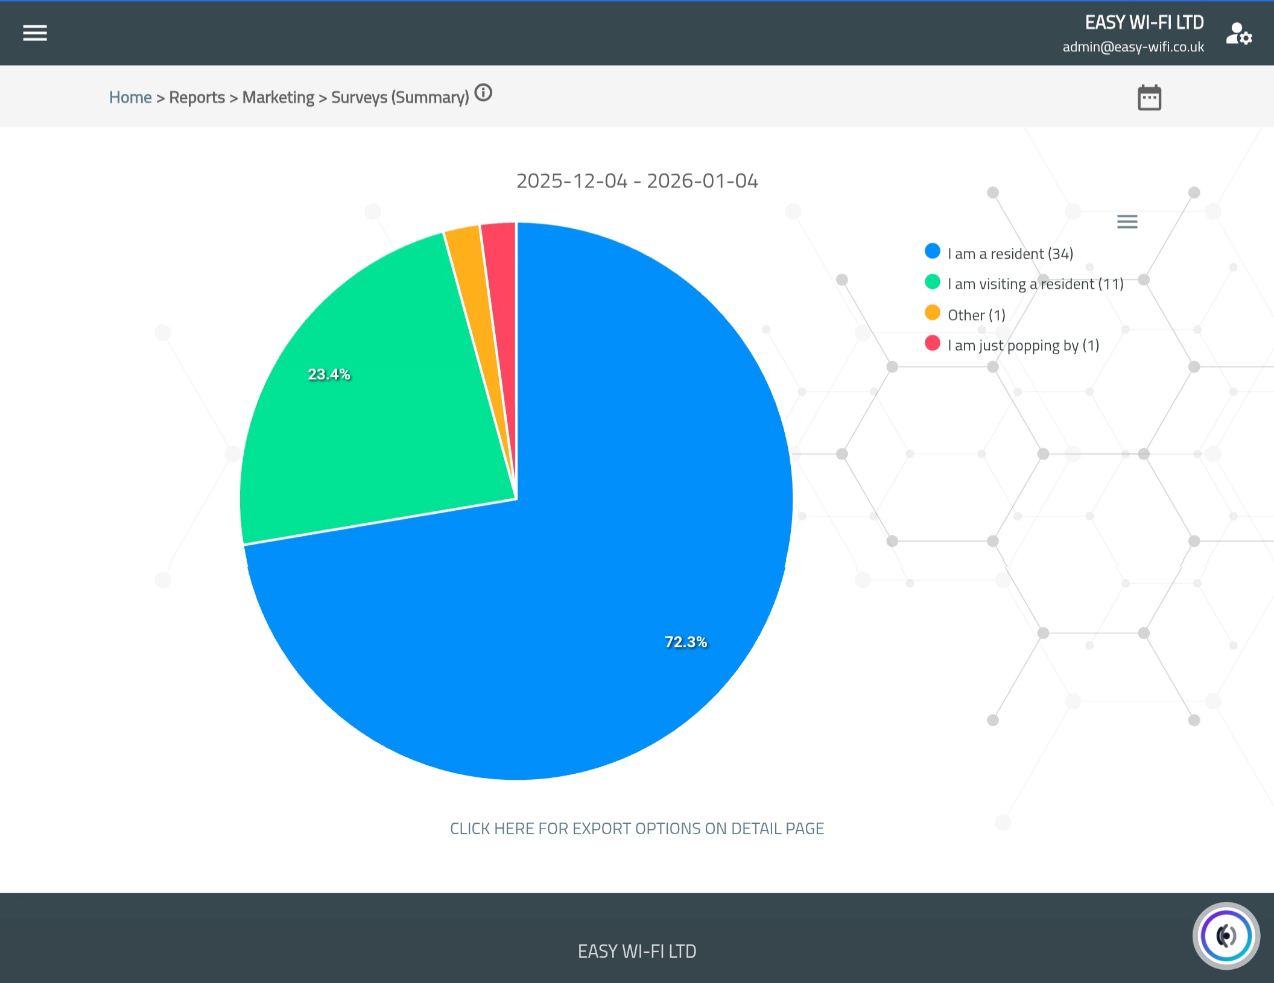Click the info icon beside Surveys (Summary)
The image size is (1274, 983).
click(x=483, y=93)
